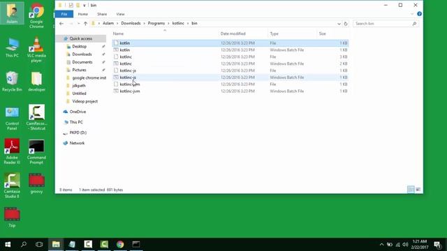Open Quick Access Toolbar customize dropdown
Image resolution: width=447 pixels, height=251 pixels.
(x=85, y=6)
